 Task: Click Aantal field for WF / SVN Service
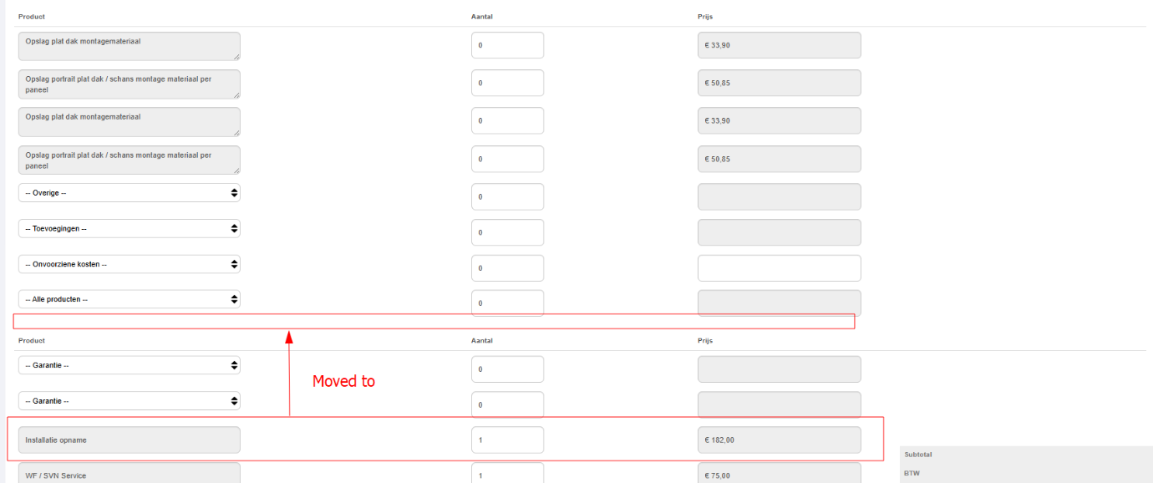507,473
